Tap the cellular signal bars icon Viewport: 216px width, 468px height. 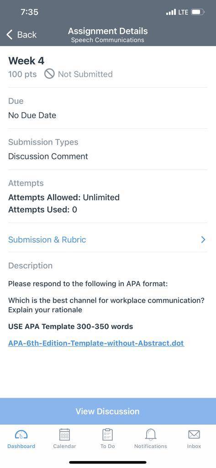171,12
